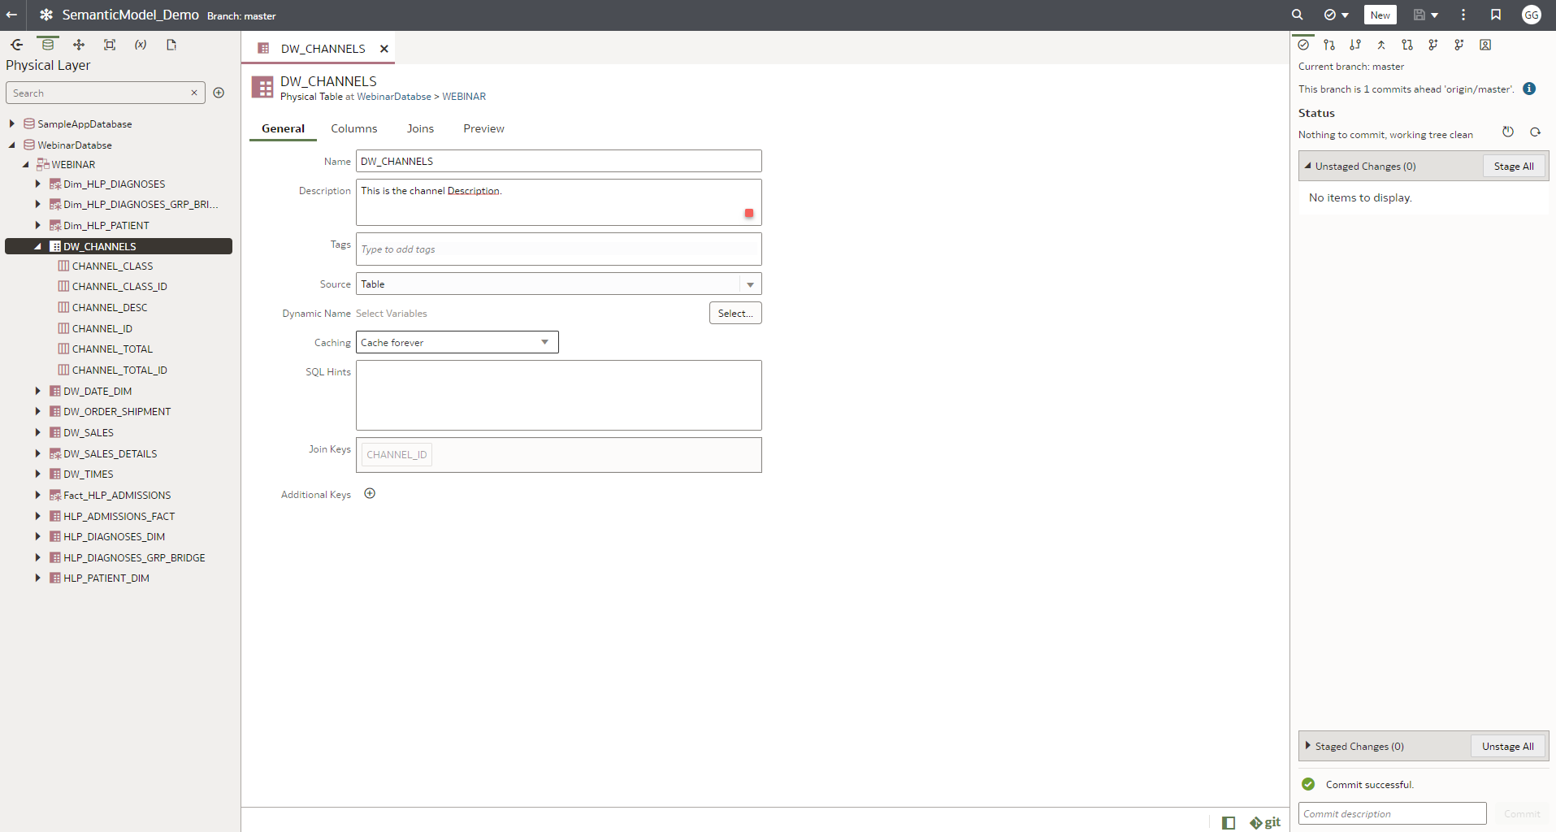Viewport: 1556px width, 832px height.
Task: Expand the Staged Changes section
Action: tap(1308, 746)
